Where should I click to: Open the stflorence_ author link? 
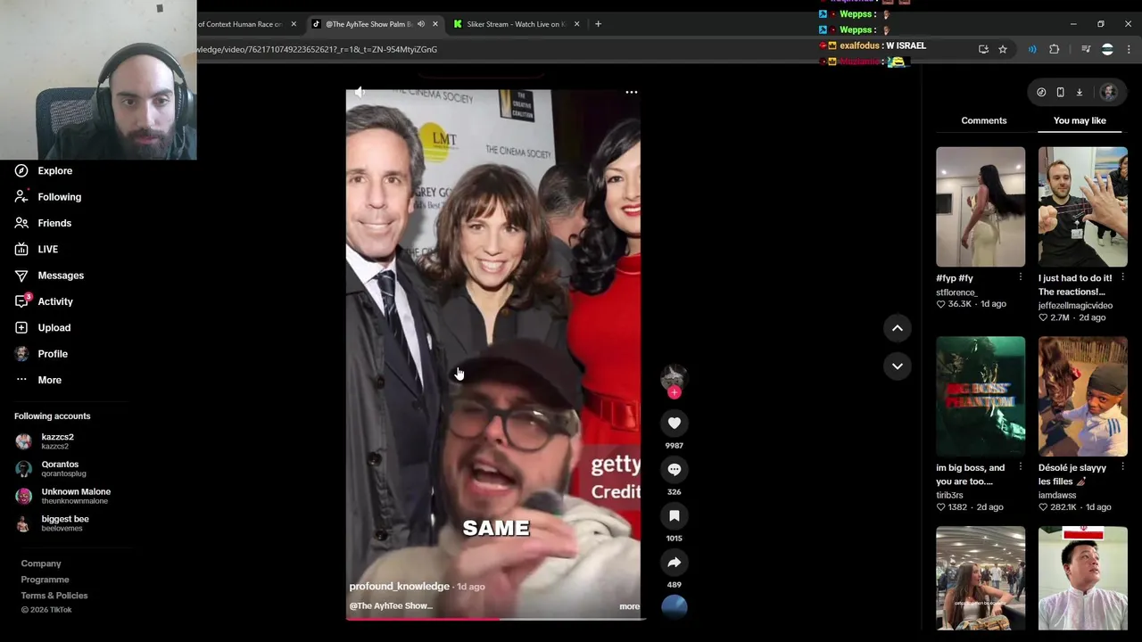(x=956, y=292)
